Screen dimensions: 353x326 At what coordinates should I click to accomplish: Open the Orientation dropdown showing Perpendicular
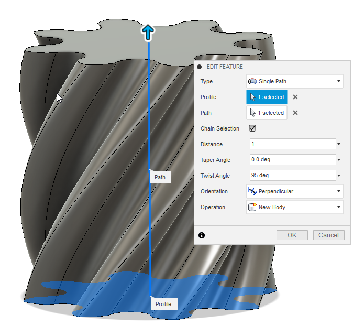(295, 191)
